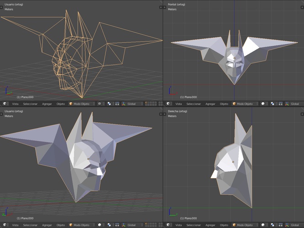Screen dimensions: 304x228
Task: Open Agregar menu in solid Usuario viewport
Action: pos(47,225)
